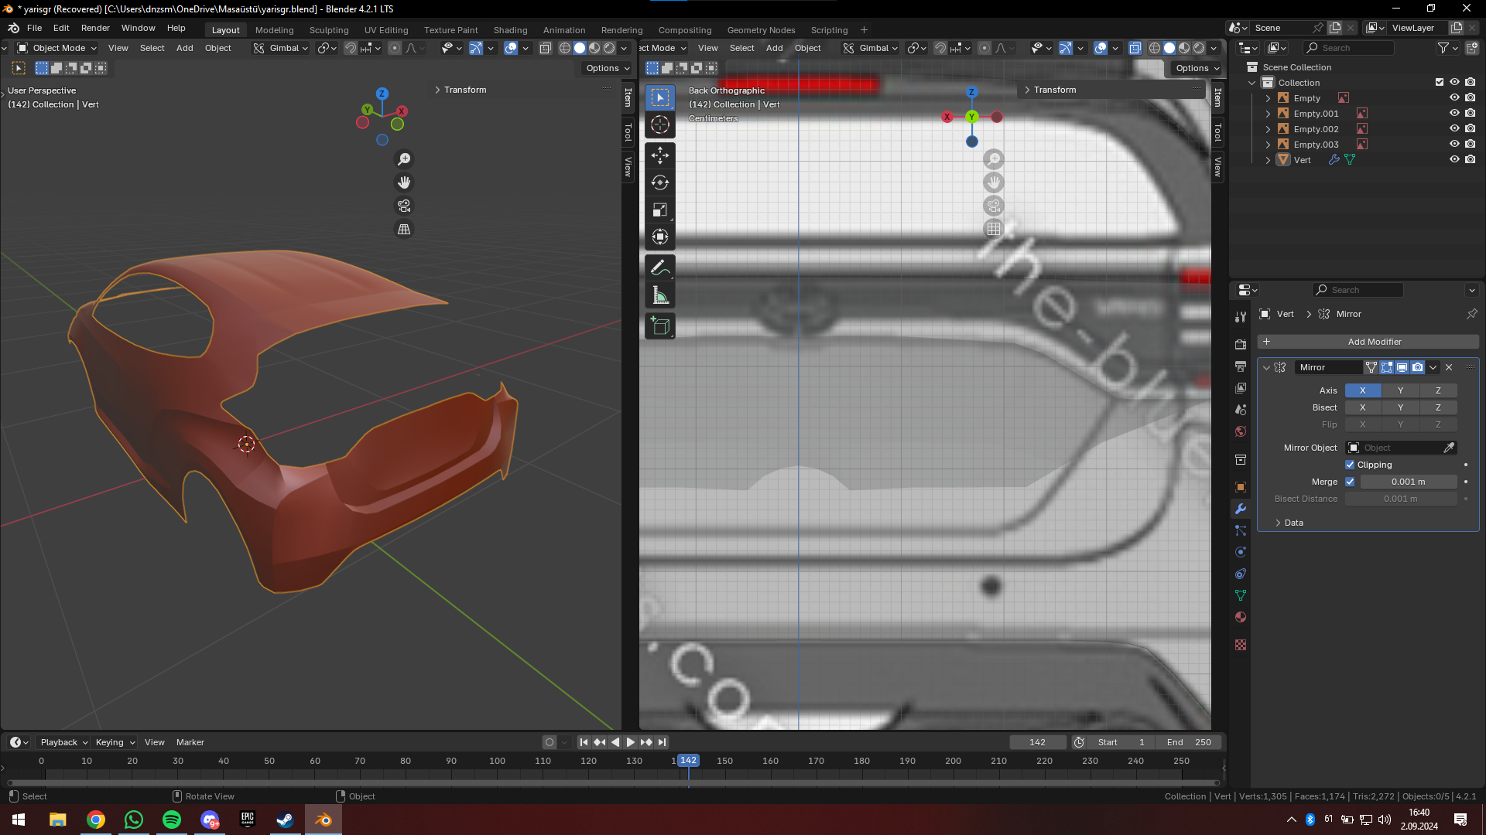Enable the Y mirror axis button

[x=1400, y=390]
